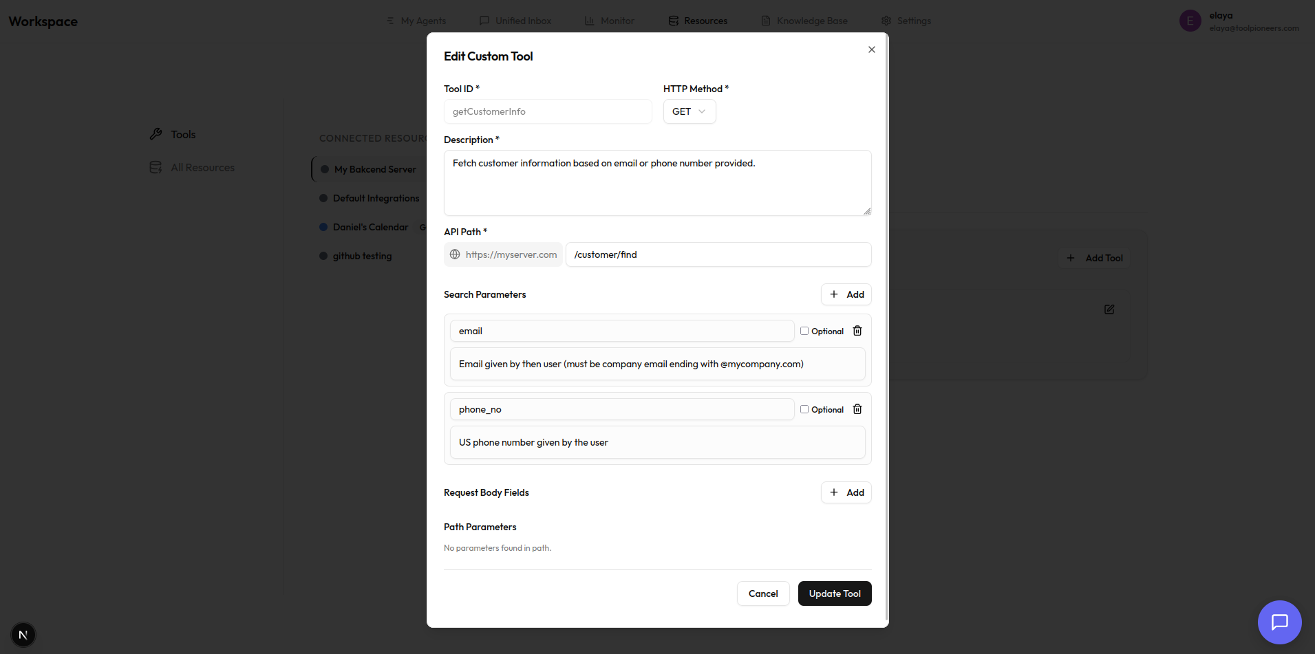Image resolution: width=1315 pixels, height=654 pixels.
Task: Cancel editing the custom tool
Action: pos(763,593)
